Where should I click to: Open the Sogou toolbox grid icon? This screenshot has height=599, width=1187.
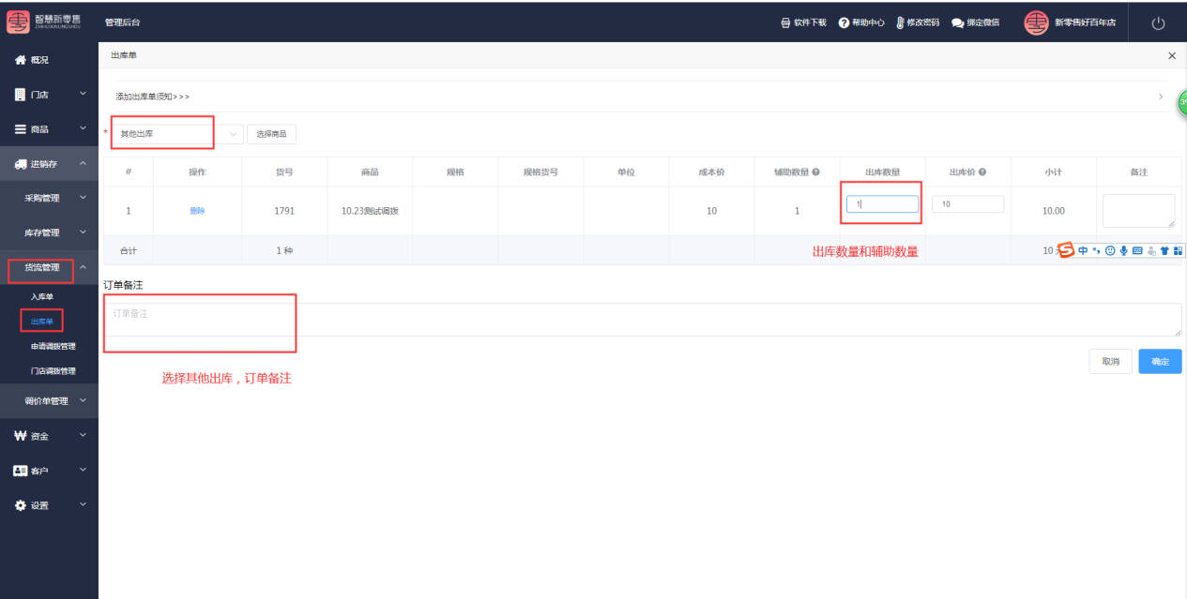coord(1179,250)
